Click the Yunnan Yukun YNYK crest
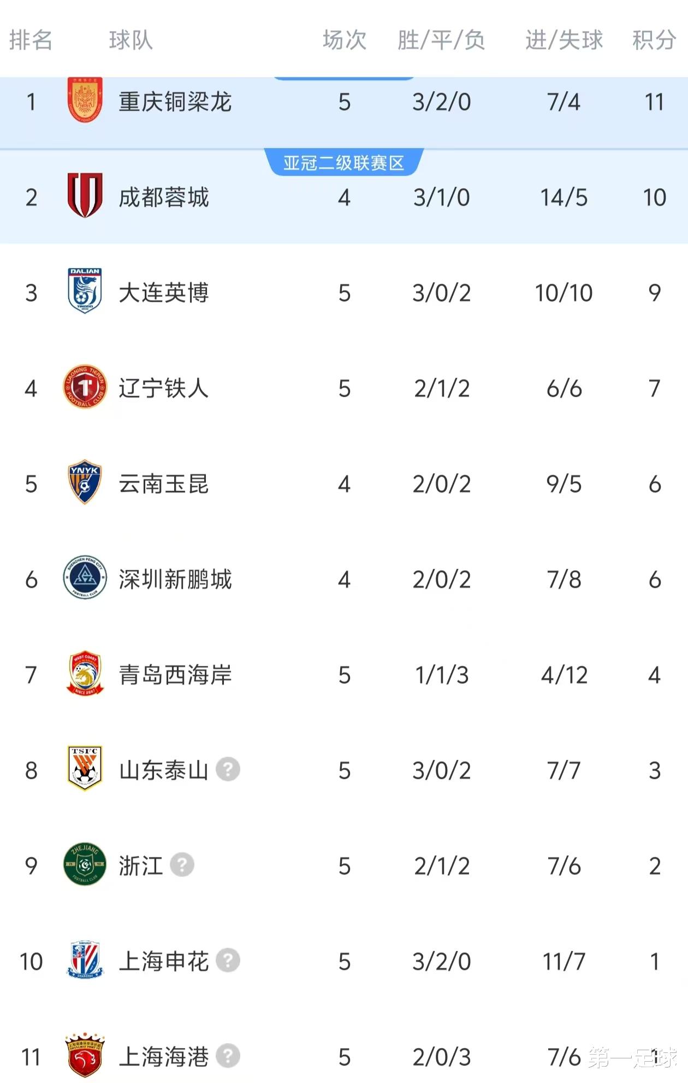 click(85, 483)
